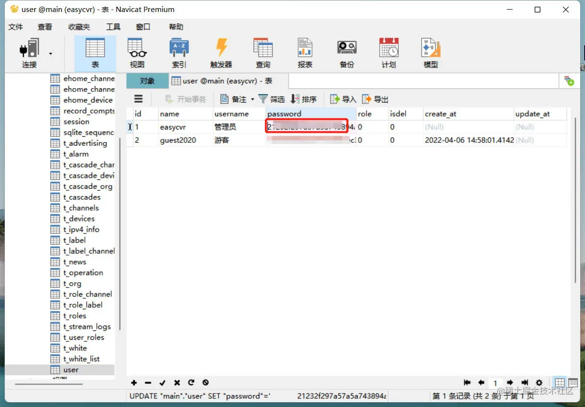Click the create_at column header
585x407 pixels.
(468, 114)
